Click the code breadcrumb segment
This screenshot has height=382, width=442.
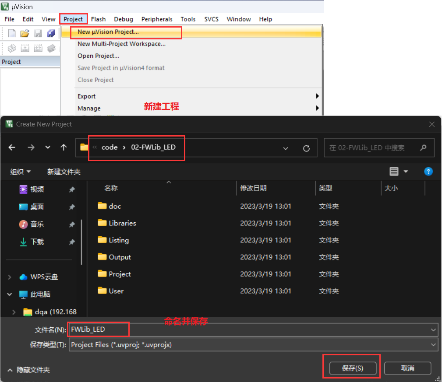(110, 147)
